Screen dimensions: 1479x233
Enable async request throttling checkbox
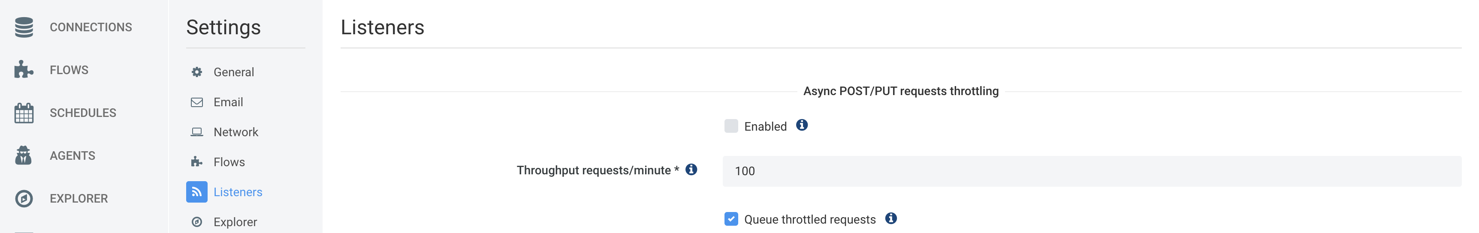click(x=731, y=125)
